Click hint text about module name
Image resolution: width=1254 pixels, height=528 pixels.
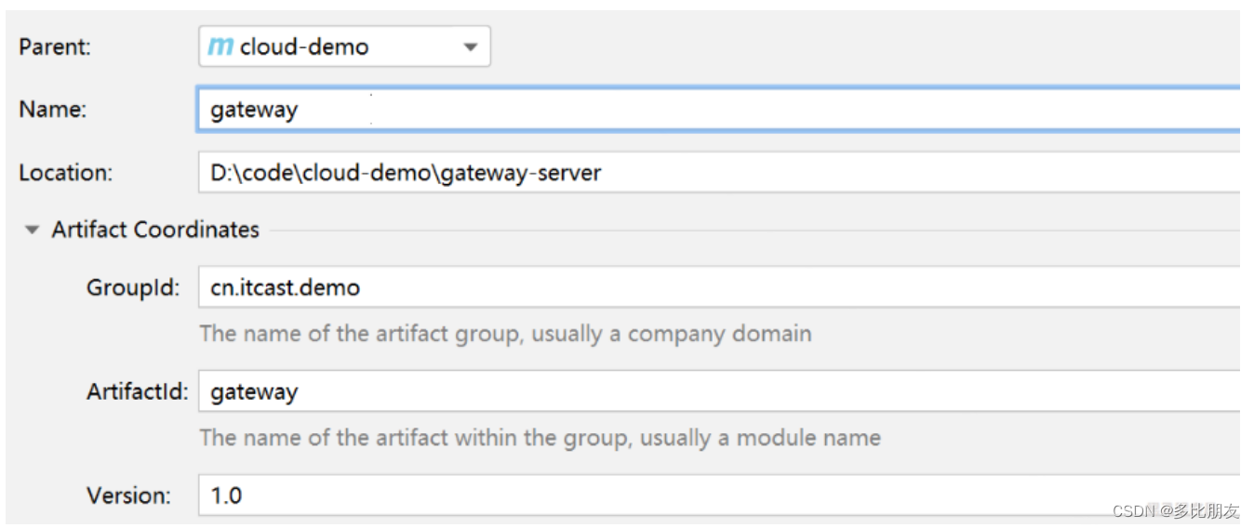click(x=540, y=438)
